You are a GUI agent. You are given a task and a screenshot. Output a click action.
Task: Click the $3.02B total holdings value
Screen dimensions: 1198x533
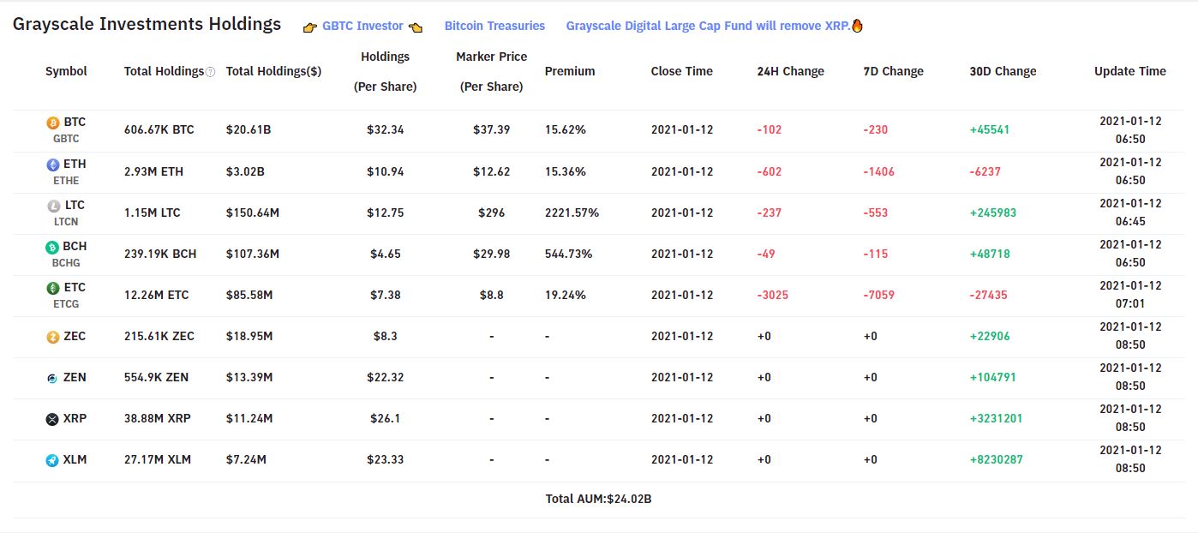point(245,171)
